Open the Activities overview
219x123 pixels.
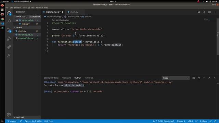pyautogui.click(x=5, y=1)
